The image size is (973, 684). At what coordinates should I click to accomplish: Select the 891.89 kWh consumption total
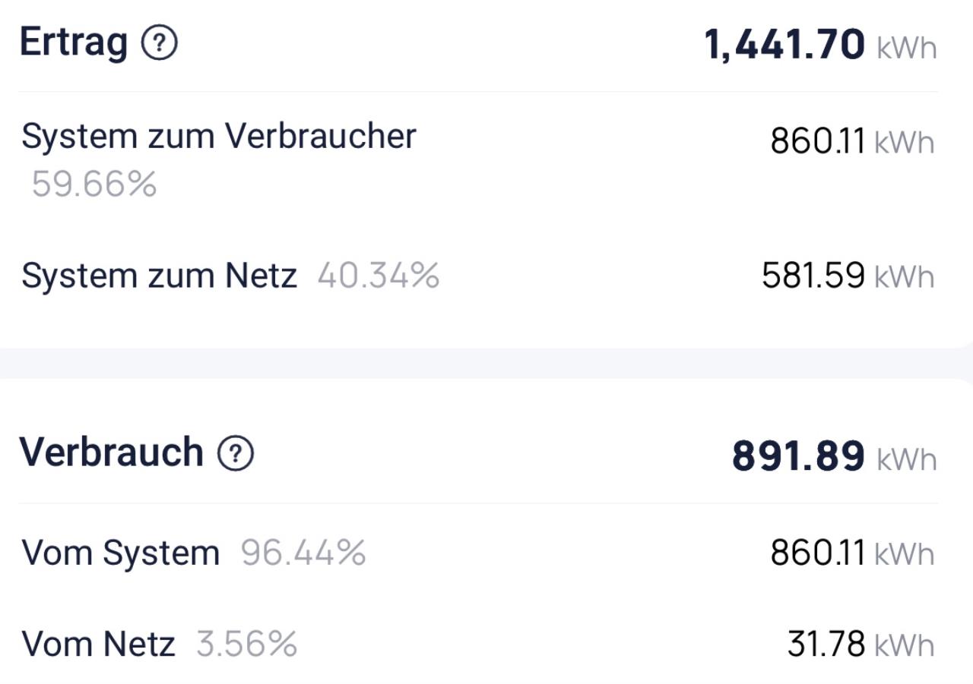pos(798,456)
